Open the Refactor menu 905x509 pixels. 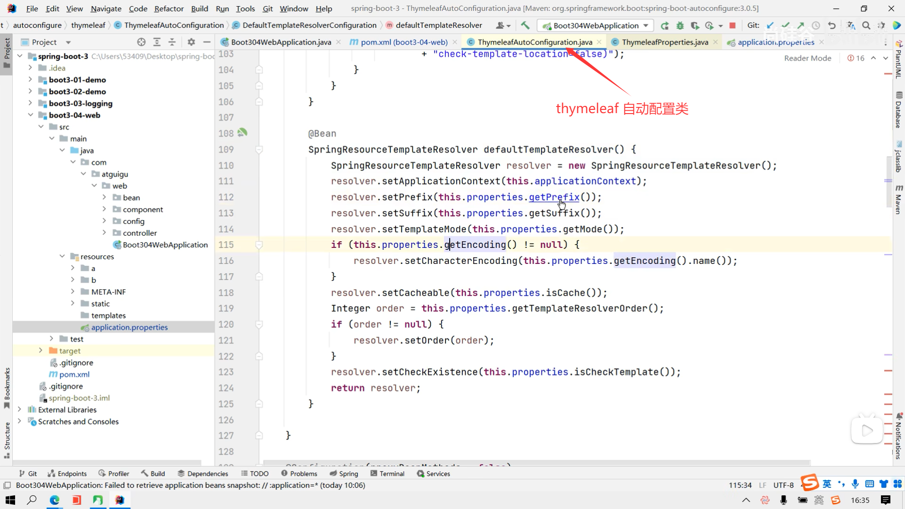point(169,8)
